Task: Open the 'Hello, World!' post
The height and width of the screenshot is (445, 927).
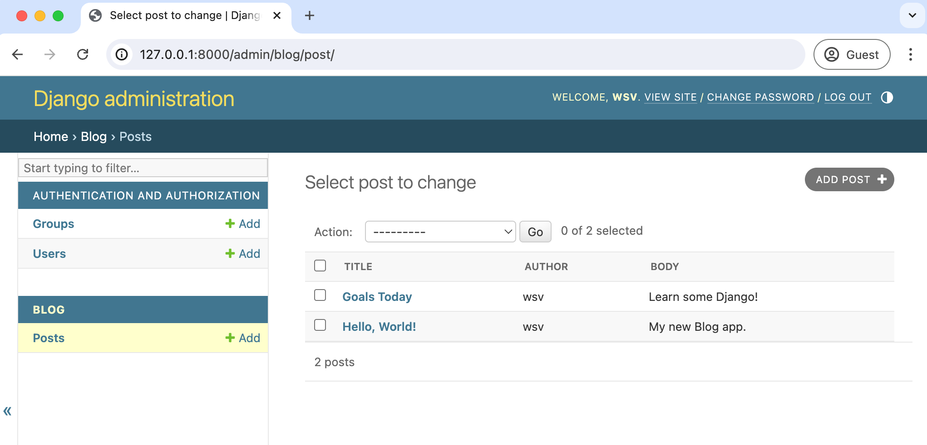Action: tap(379, 327)
